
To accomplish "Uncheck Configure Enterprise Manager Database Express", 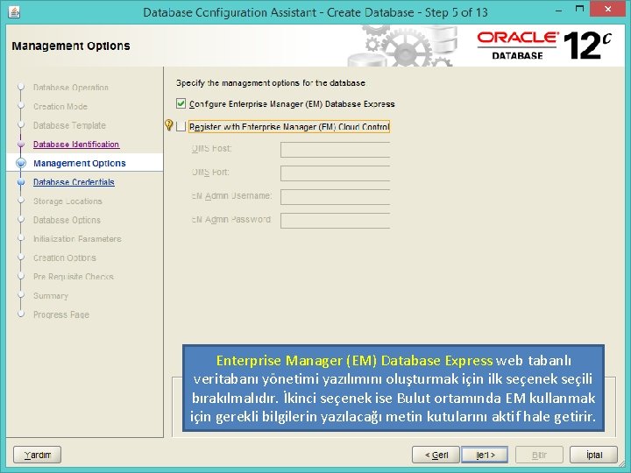I will [x=181, y=103].
